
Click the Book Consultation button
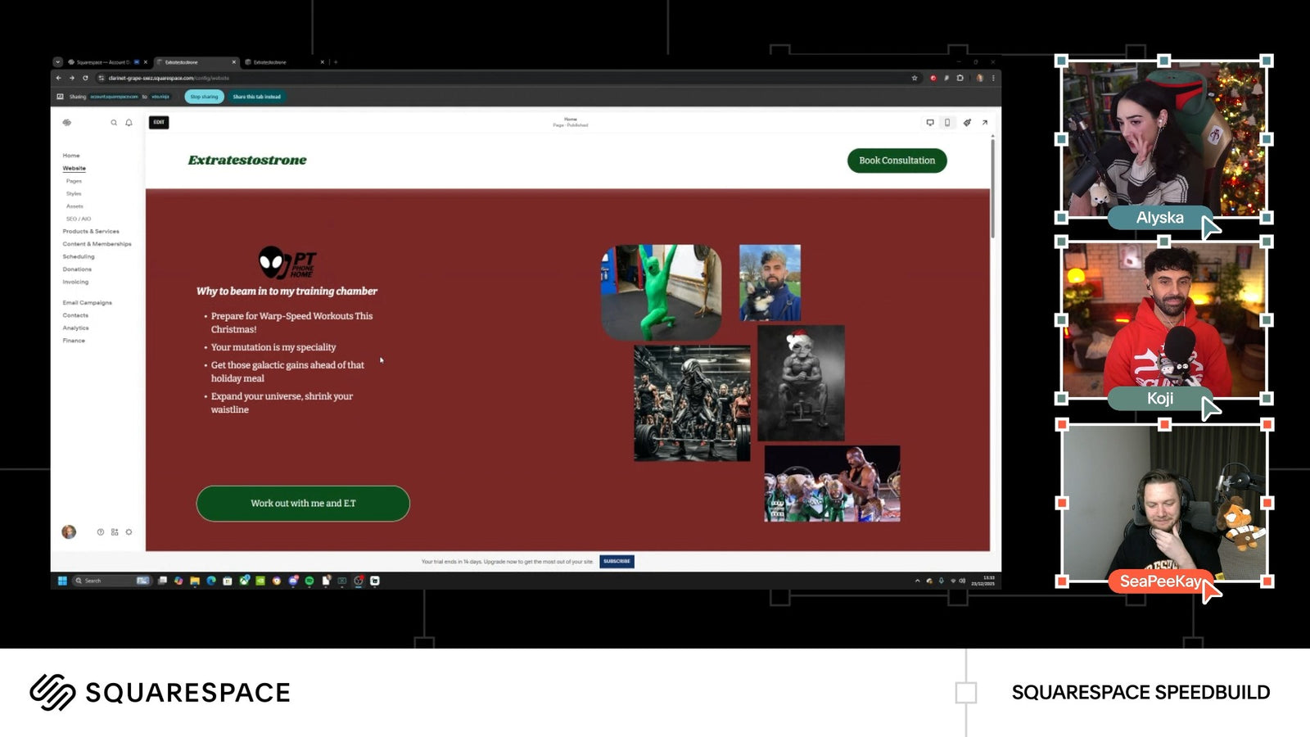(897, 161)
